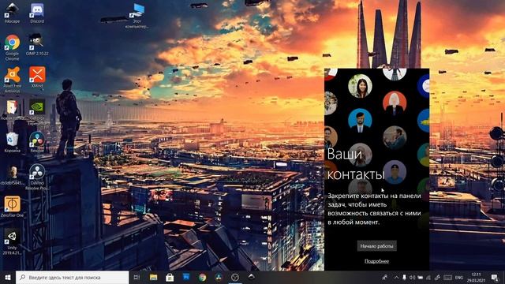This screenshot has height=284, width=505.
Task: Open the Inkscape desktop shortcut
Action: (13, 13)
